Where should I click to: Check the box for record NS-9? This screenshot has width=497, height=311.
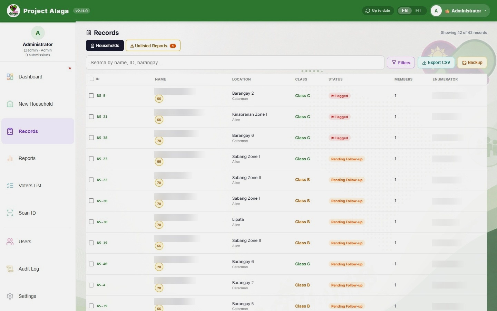[91, 96]
